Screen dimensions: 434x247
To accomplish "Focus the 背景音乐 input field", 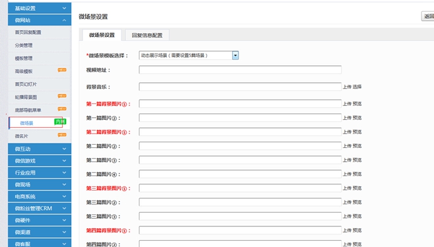I will (240, 87).
